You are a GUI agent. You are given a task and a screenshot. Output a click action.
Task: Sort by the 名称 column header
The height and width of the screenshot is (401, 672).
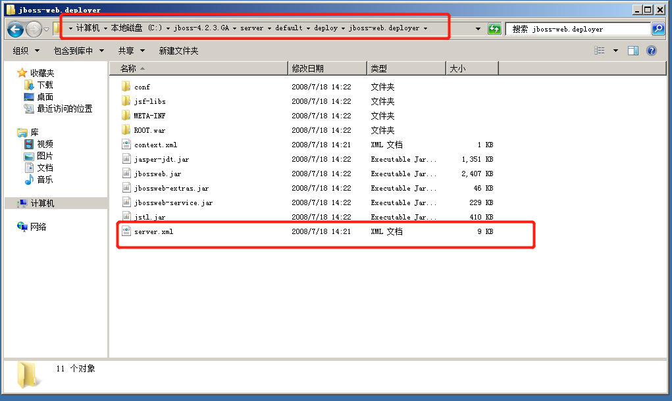pos(199,68)
